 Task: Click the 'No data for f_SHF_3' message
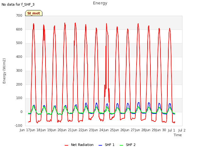point(18,4)
